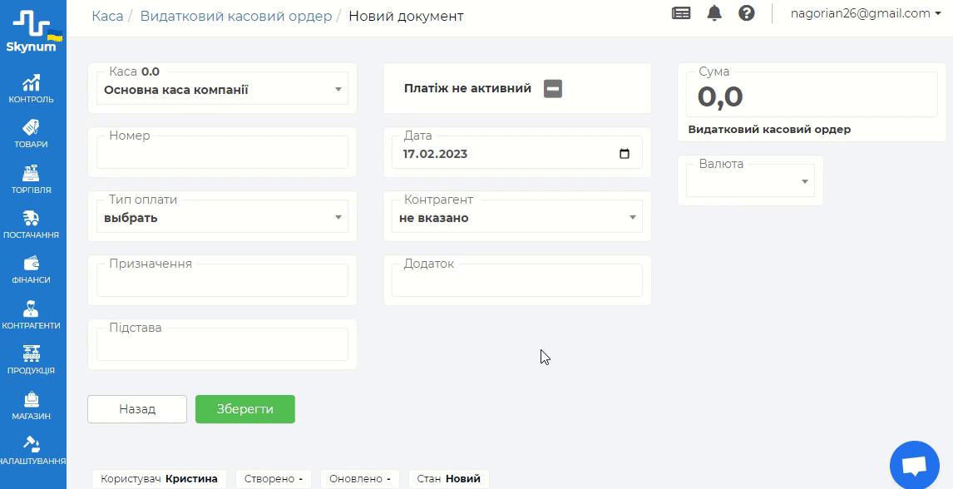Click the Зберегти save button

pos(245,409)
